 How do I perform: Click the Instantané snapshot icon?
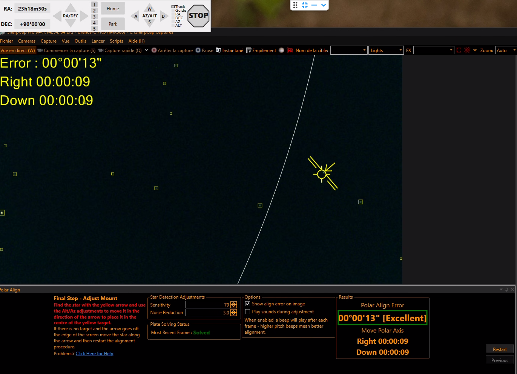pos(218,50)
